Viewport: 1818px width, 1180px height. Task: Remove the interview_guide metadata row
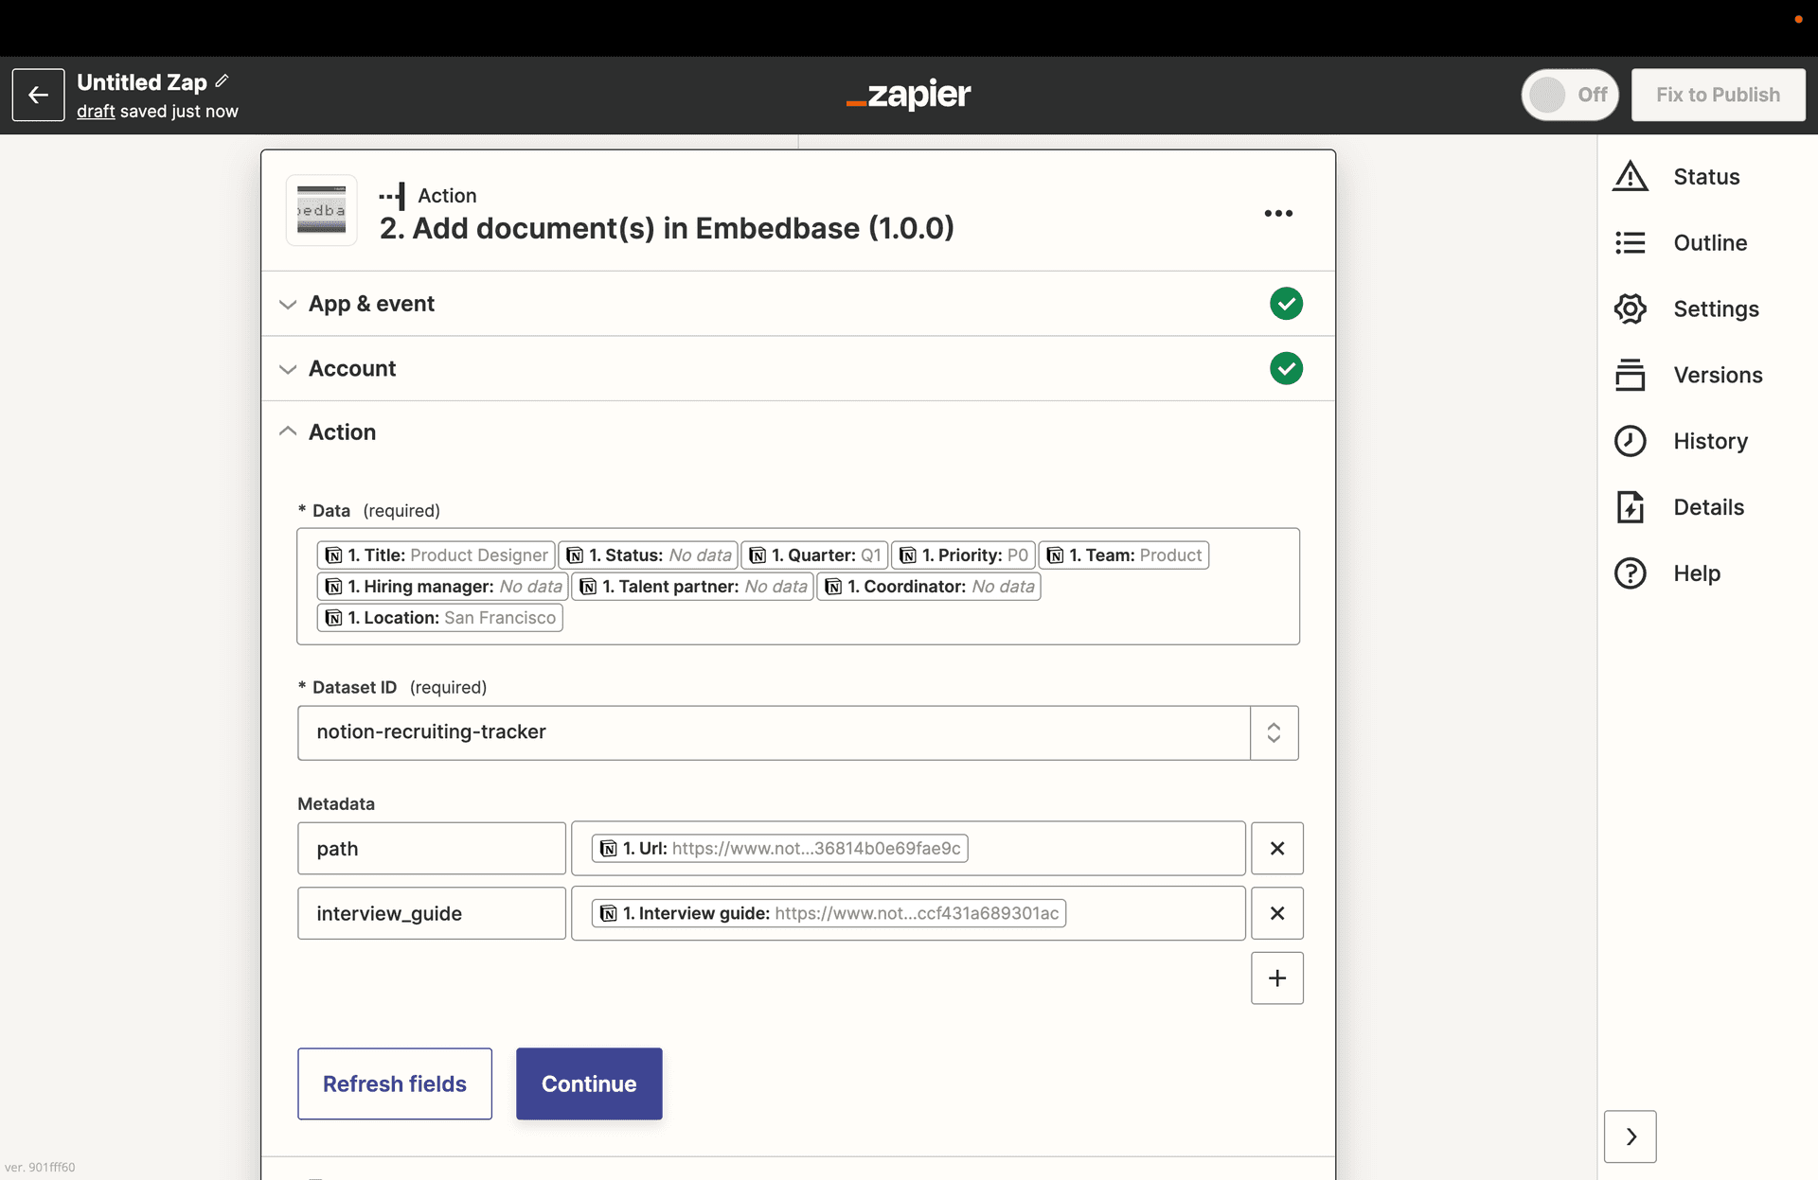pos(1277,913)
